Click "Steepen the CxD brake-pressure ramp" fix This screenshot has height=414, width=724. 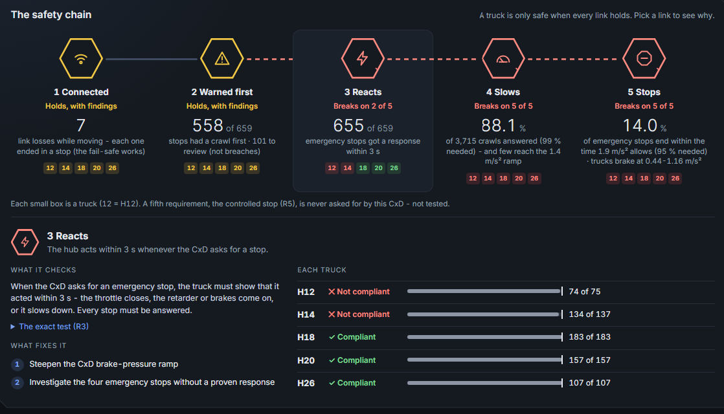pyautogui.click(x=104, y=364)
